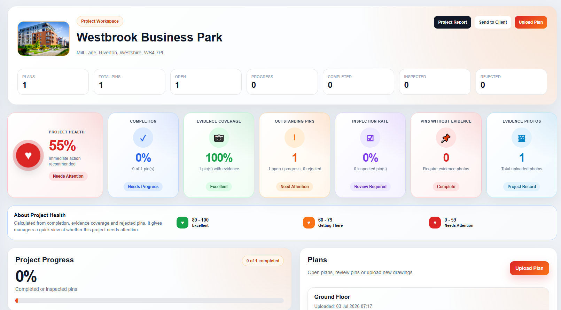The image size is (561, 310).
Task: Click the orange Getting There heart icon
Action: tap(309, 223)
